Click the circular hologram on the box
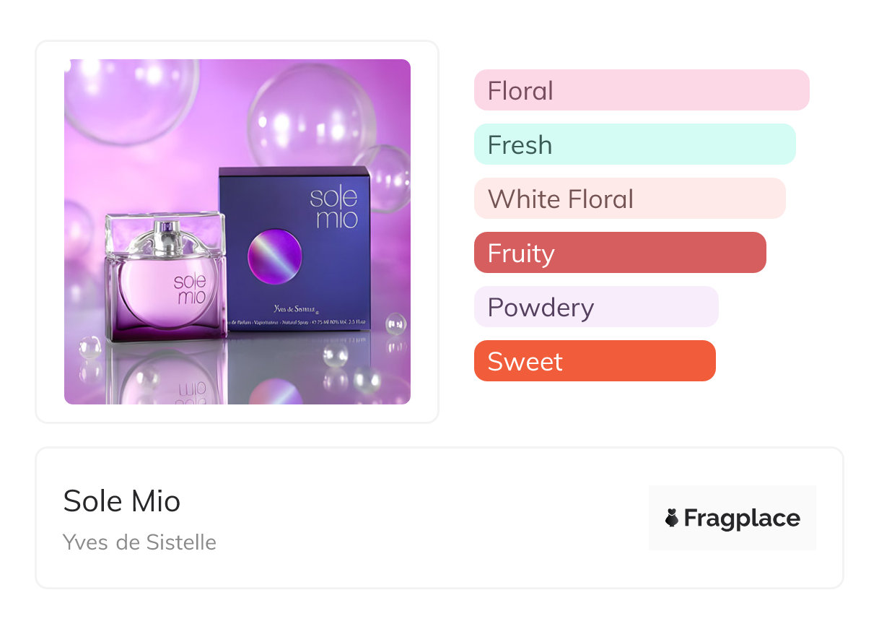The width and height of the screenshot is (879, 624). 275,257
